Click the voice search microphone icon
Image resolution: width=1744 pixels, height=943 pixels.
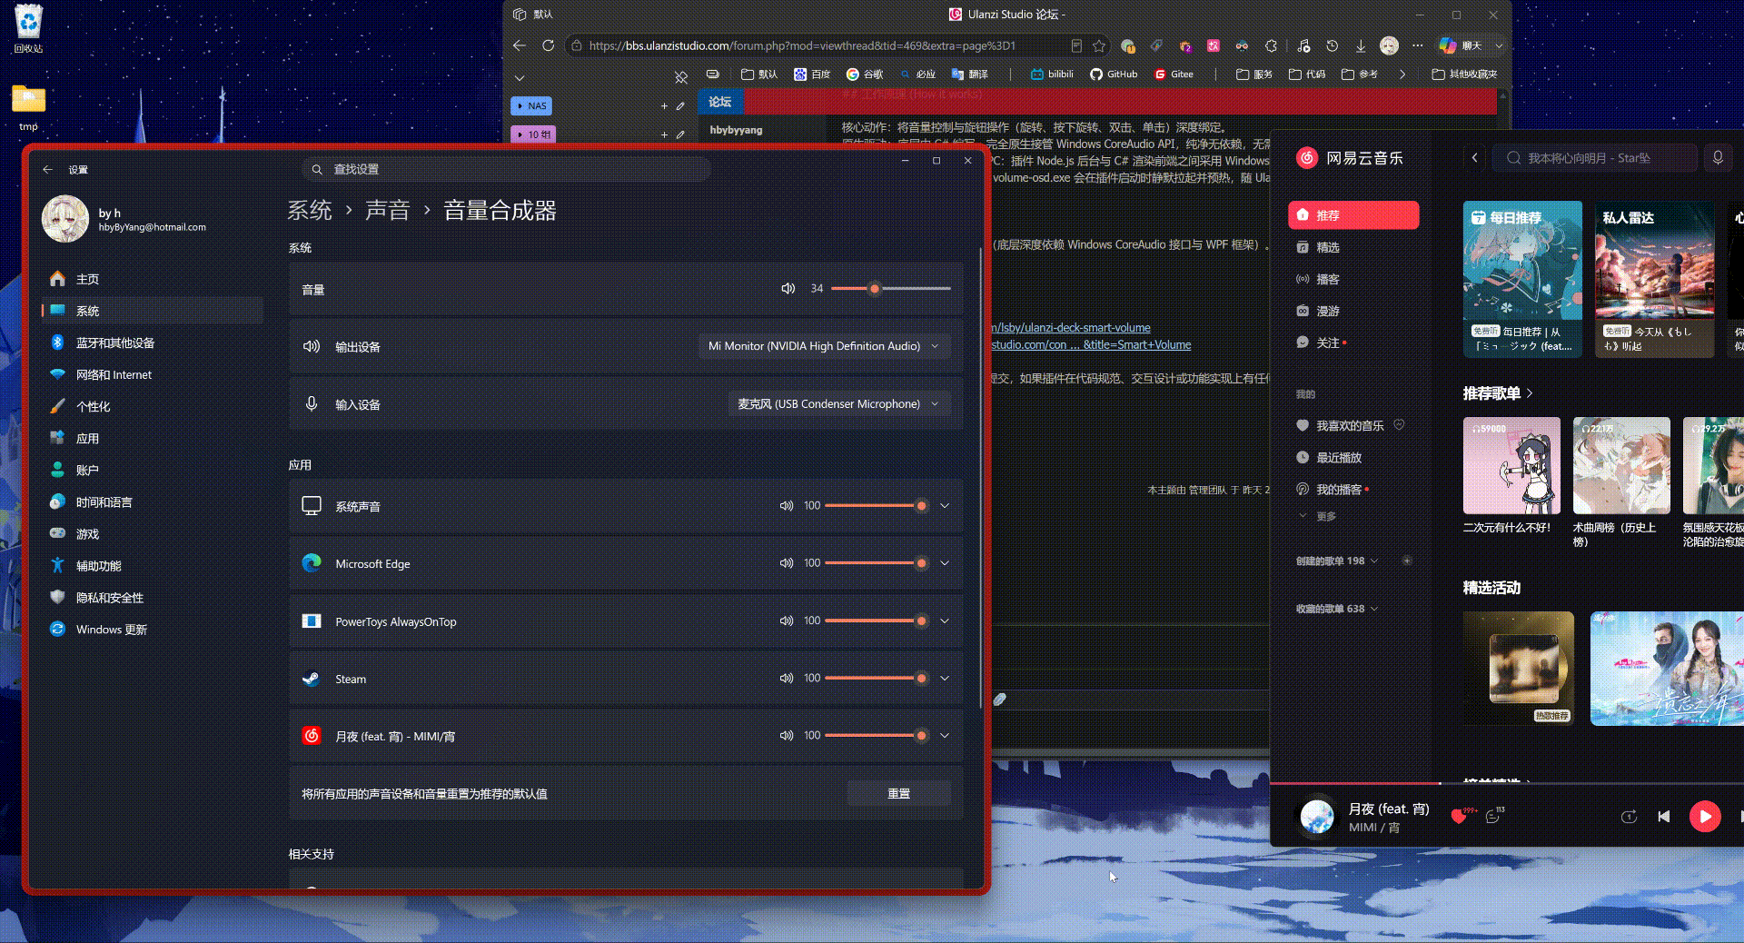pyautogui.click(x=1718, y=158)
